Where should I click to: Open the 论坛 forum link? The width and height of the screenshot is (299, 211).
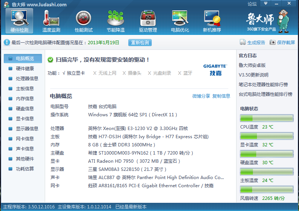point(252,4)
